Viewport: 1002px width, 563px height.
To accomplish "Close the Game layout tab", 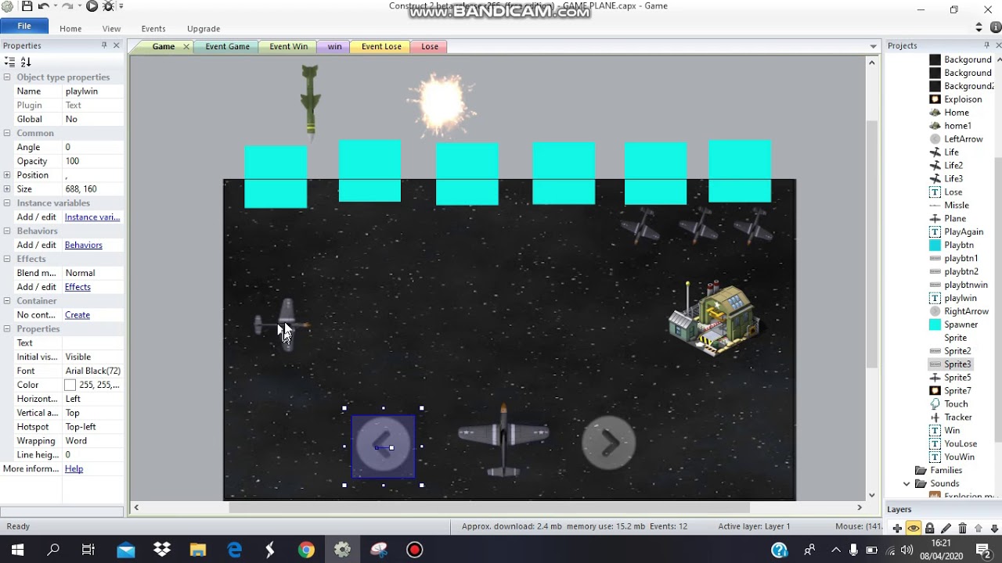I will 186,47.
